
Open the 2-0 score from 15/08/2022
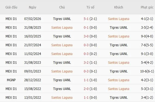point(86,89)
